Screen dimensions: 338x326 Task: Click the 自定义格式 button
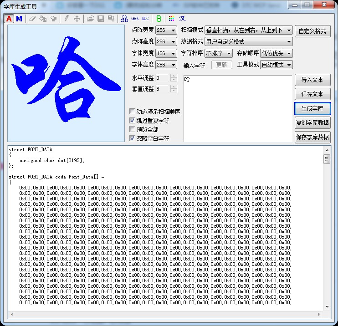312,31
